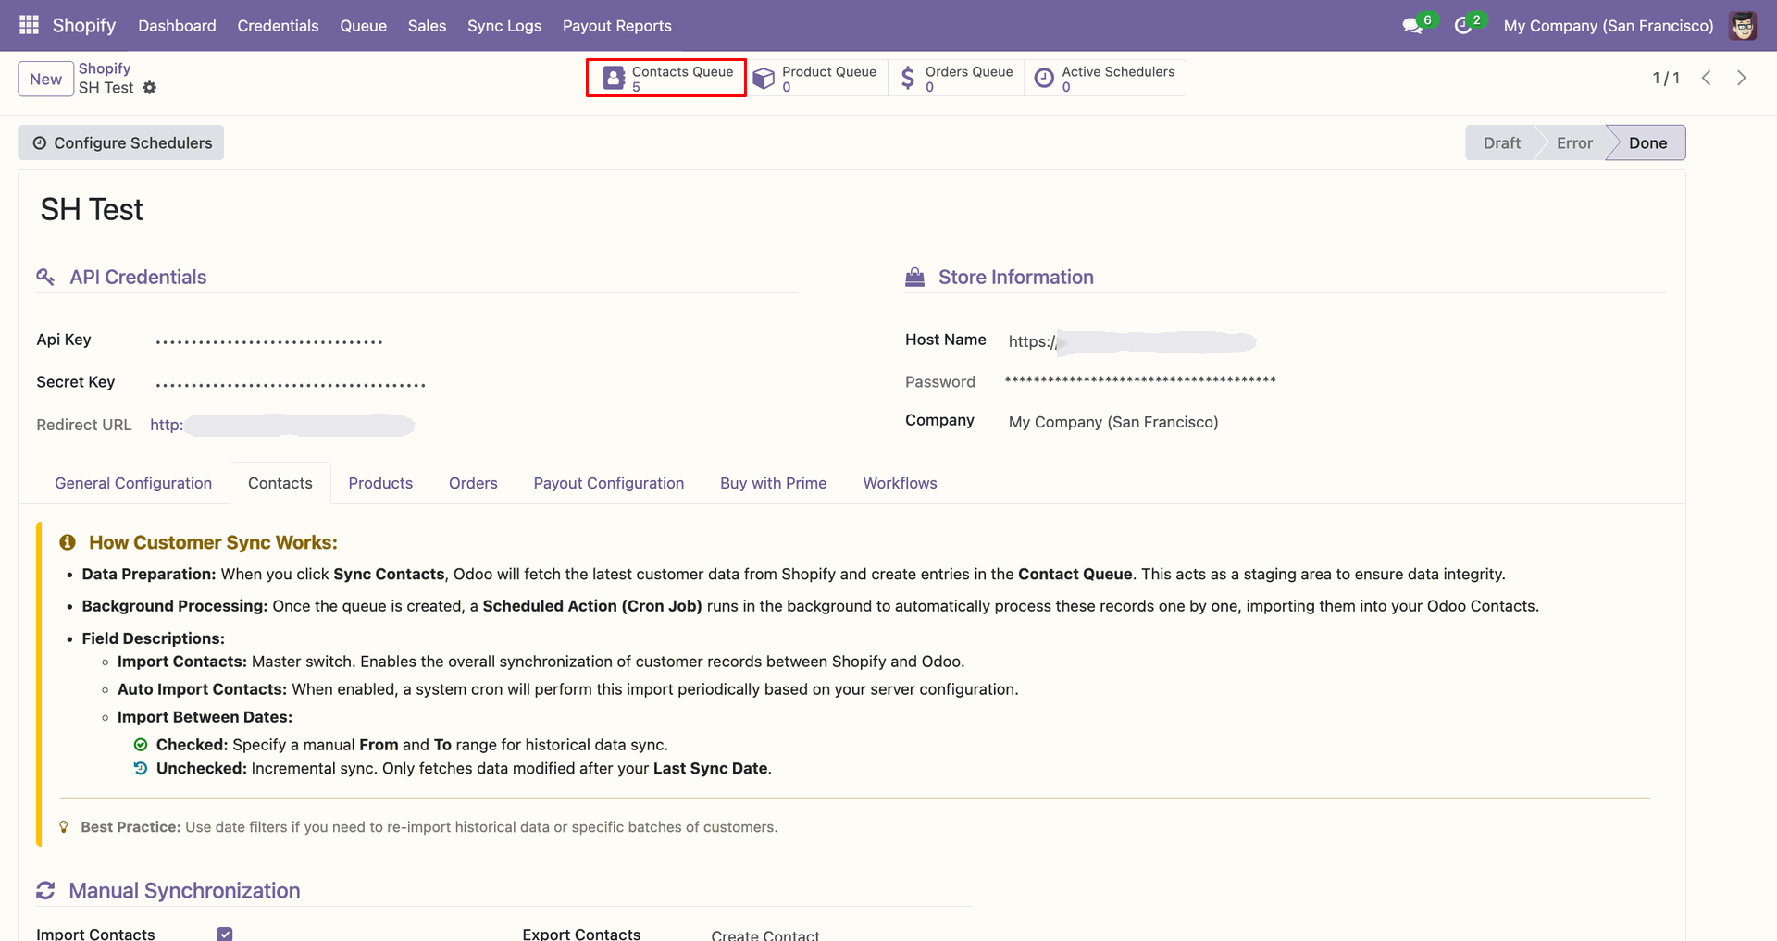This screenshot has width=1777, height=941.
Task: Open the Active Schedulers stat button
Action: point(1105,78)
